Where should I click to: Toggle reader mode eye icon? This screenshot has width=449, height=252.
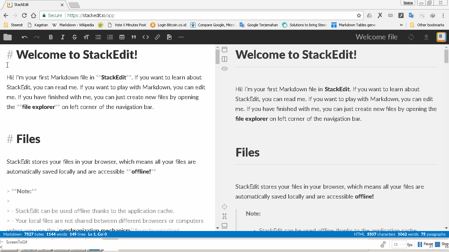(x=225, y=69)
